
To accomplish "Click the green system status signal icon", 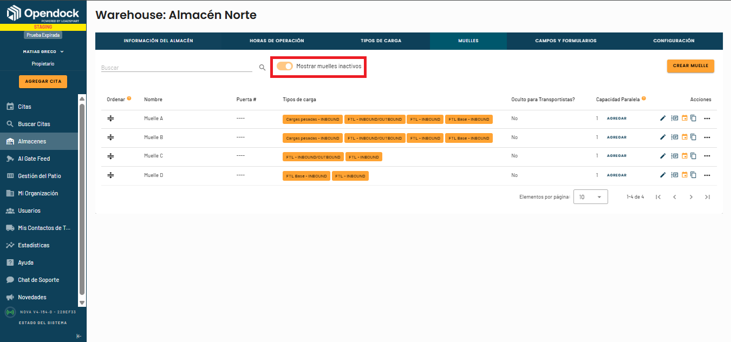I will [10, 312].
